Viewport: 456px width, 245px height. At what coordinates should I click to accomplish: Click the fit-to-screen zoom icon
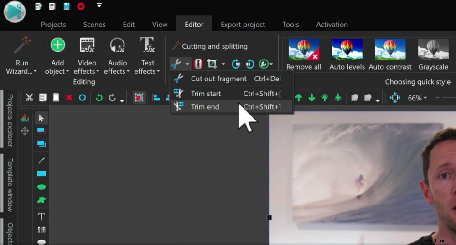point(395,98)
